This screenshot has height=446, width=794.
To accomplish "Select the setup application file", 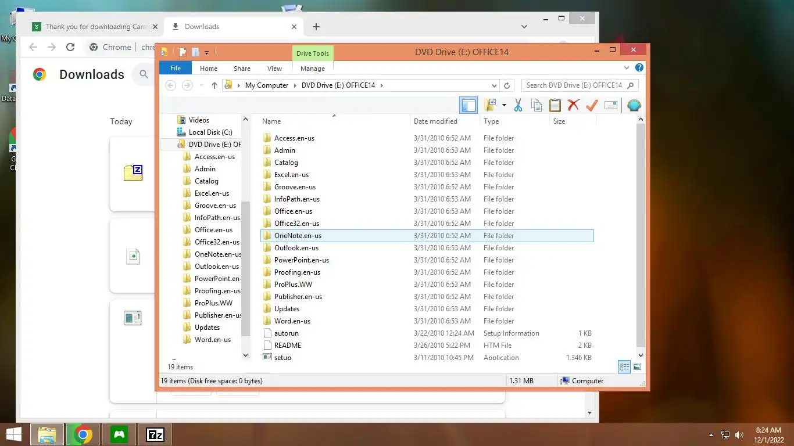I will pos(282,357).
